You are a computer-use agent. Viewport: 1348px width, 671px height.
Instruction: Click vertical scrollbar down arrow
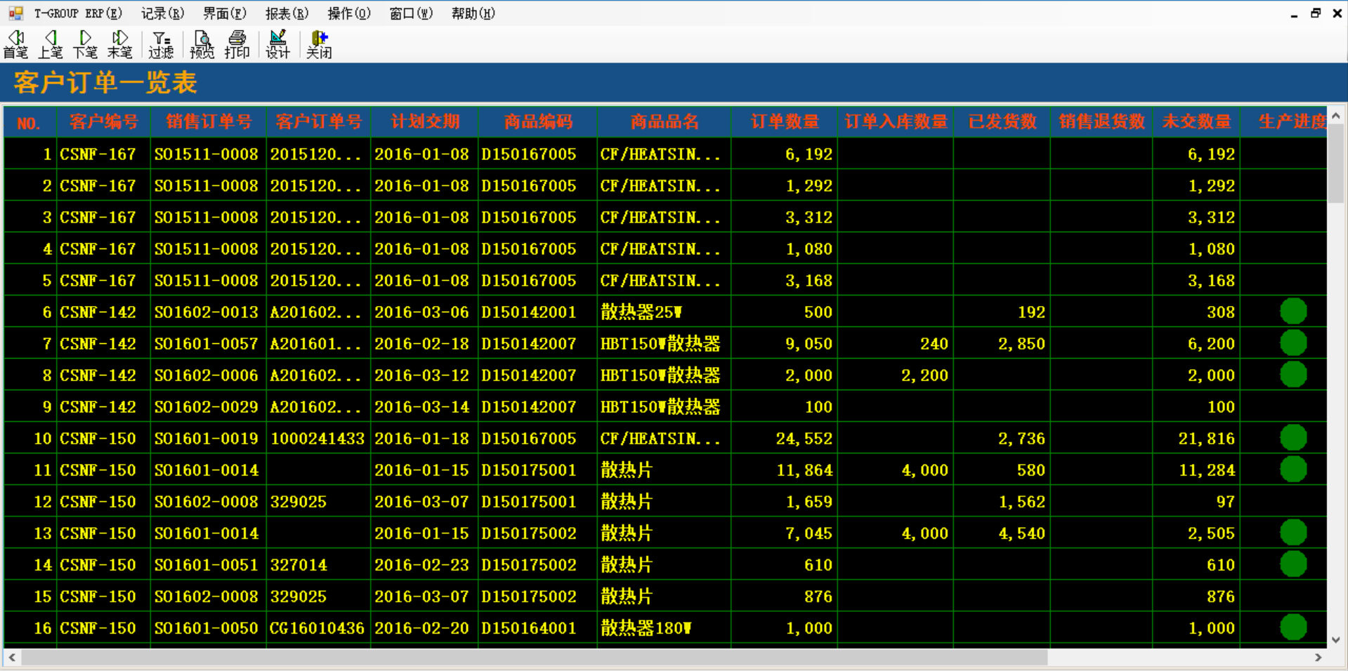tap(1335, 639)
